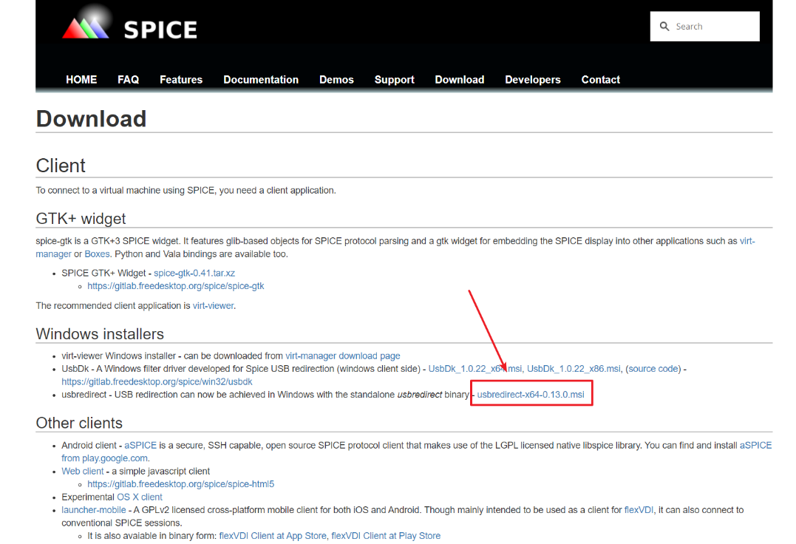The image size is (796, 544).
Task: Open the Web client link
Action: click(83, 471)
